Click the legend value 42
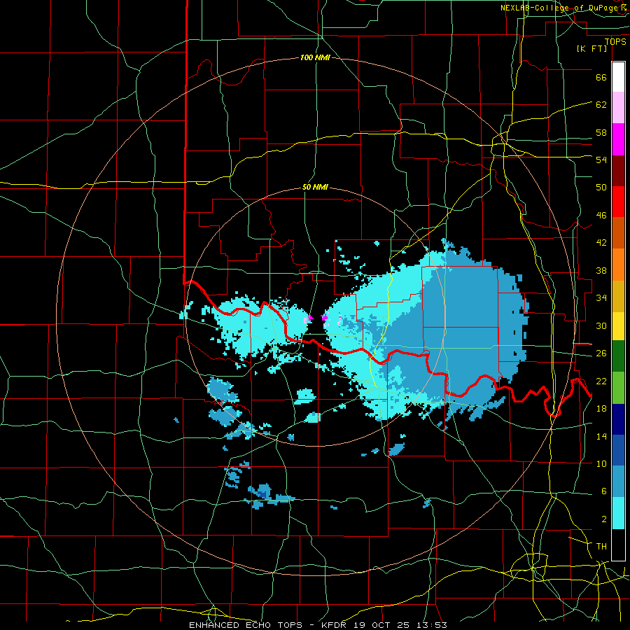This screenshot has width=630, height=630. pyautogui.click(x=601, y=242)
